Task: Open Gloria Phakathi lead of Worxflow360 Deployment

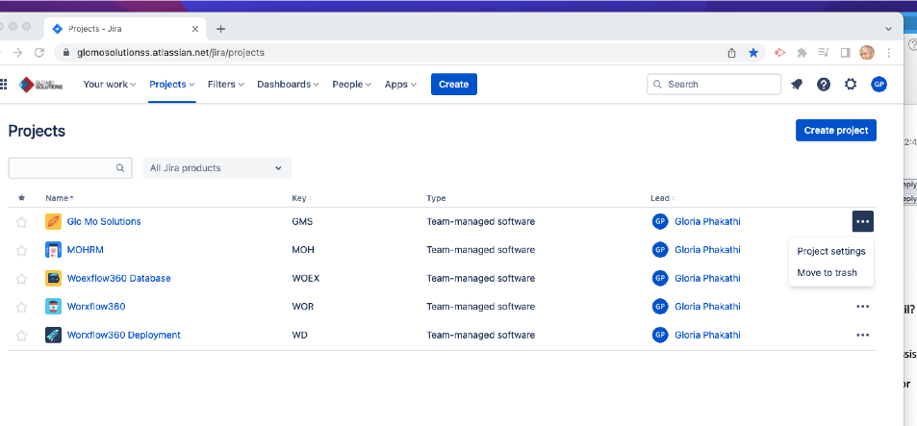Action: point(707,335)
